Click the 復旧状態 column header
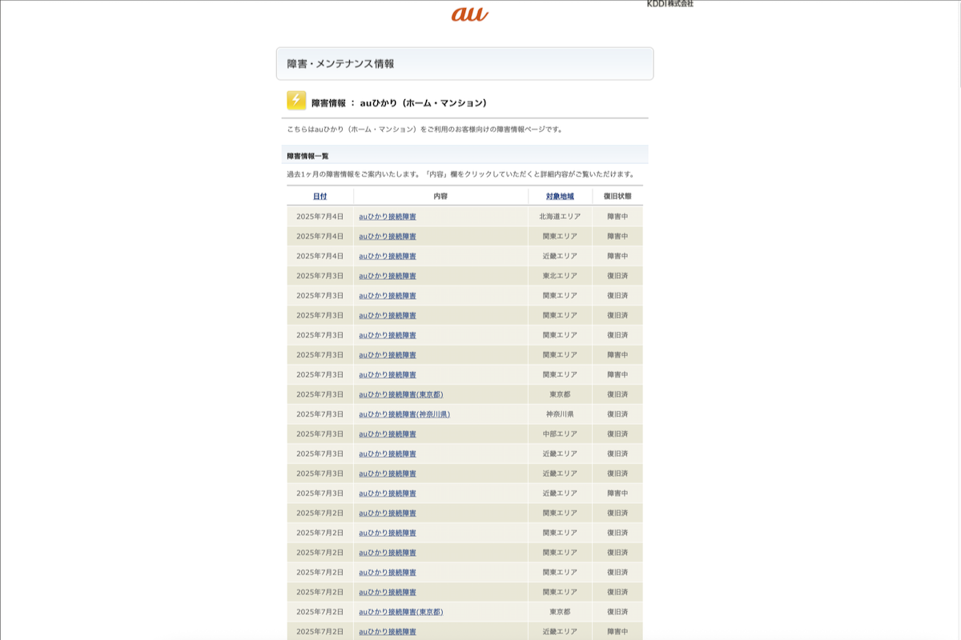Viewport: 961px width, 640px height. point(617,196)
